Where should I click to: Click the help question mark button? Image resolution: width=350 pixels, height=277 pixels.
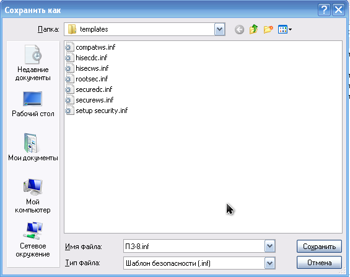click(x=324, y=10)
